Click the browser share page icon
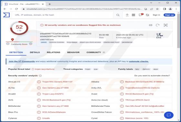The image size is (181, 122). tap(152, 9)
